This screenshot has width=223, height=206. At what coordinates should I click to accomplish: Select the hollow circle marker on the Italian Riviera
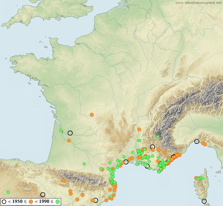tap(197, 142)
